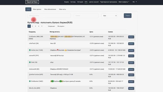Expand RU language dropdown

click(x=135, y=2)
